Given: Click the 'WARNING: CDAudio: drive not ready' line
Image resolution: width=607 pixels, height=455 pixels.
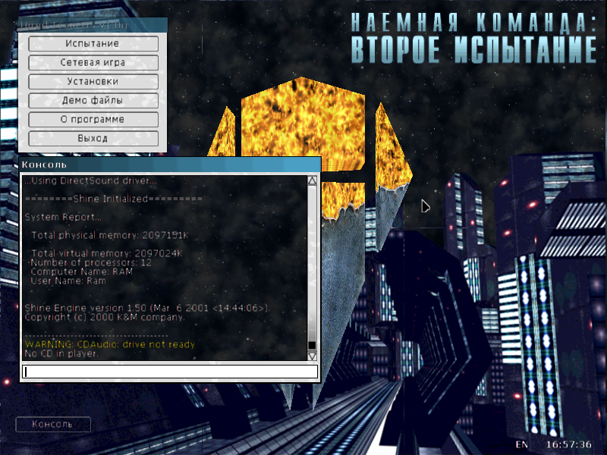Looking at the screenshot, I should click(x=110, y=344).
